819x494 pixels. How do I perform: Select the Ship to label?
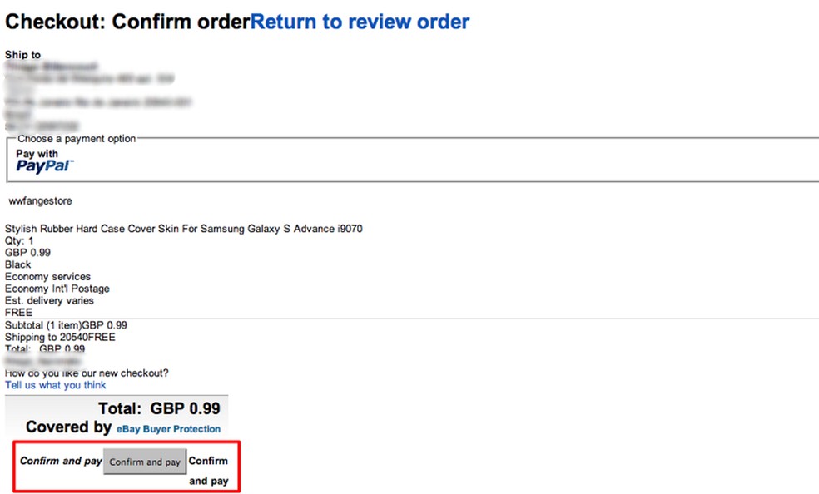(x=22, y=55)
